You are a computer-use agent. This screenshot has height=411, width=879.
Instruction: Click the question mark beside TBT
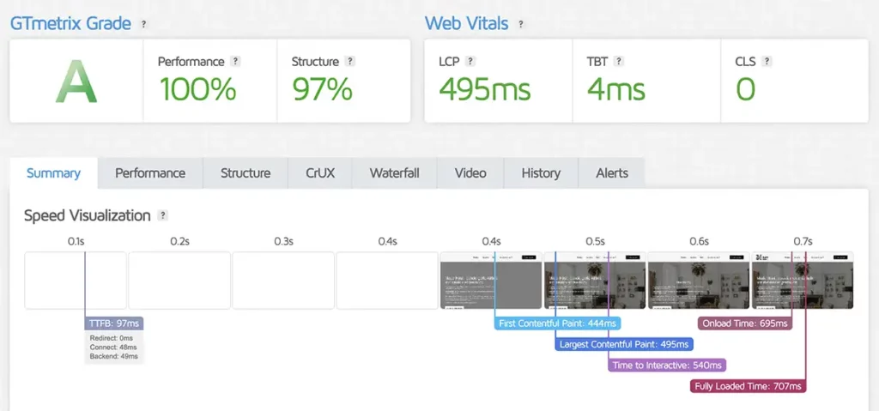[x=618, y=62]
